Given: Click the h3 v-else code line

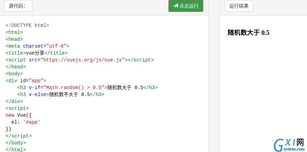Looking at the screenshot, I should click(x=61, y=95).
